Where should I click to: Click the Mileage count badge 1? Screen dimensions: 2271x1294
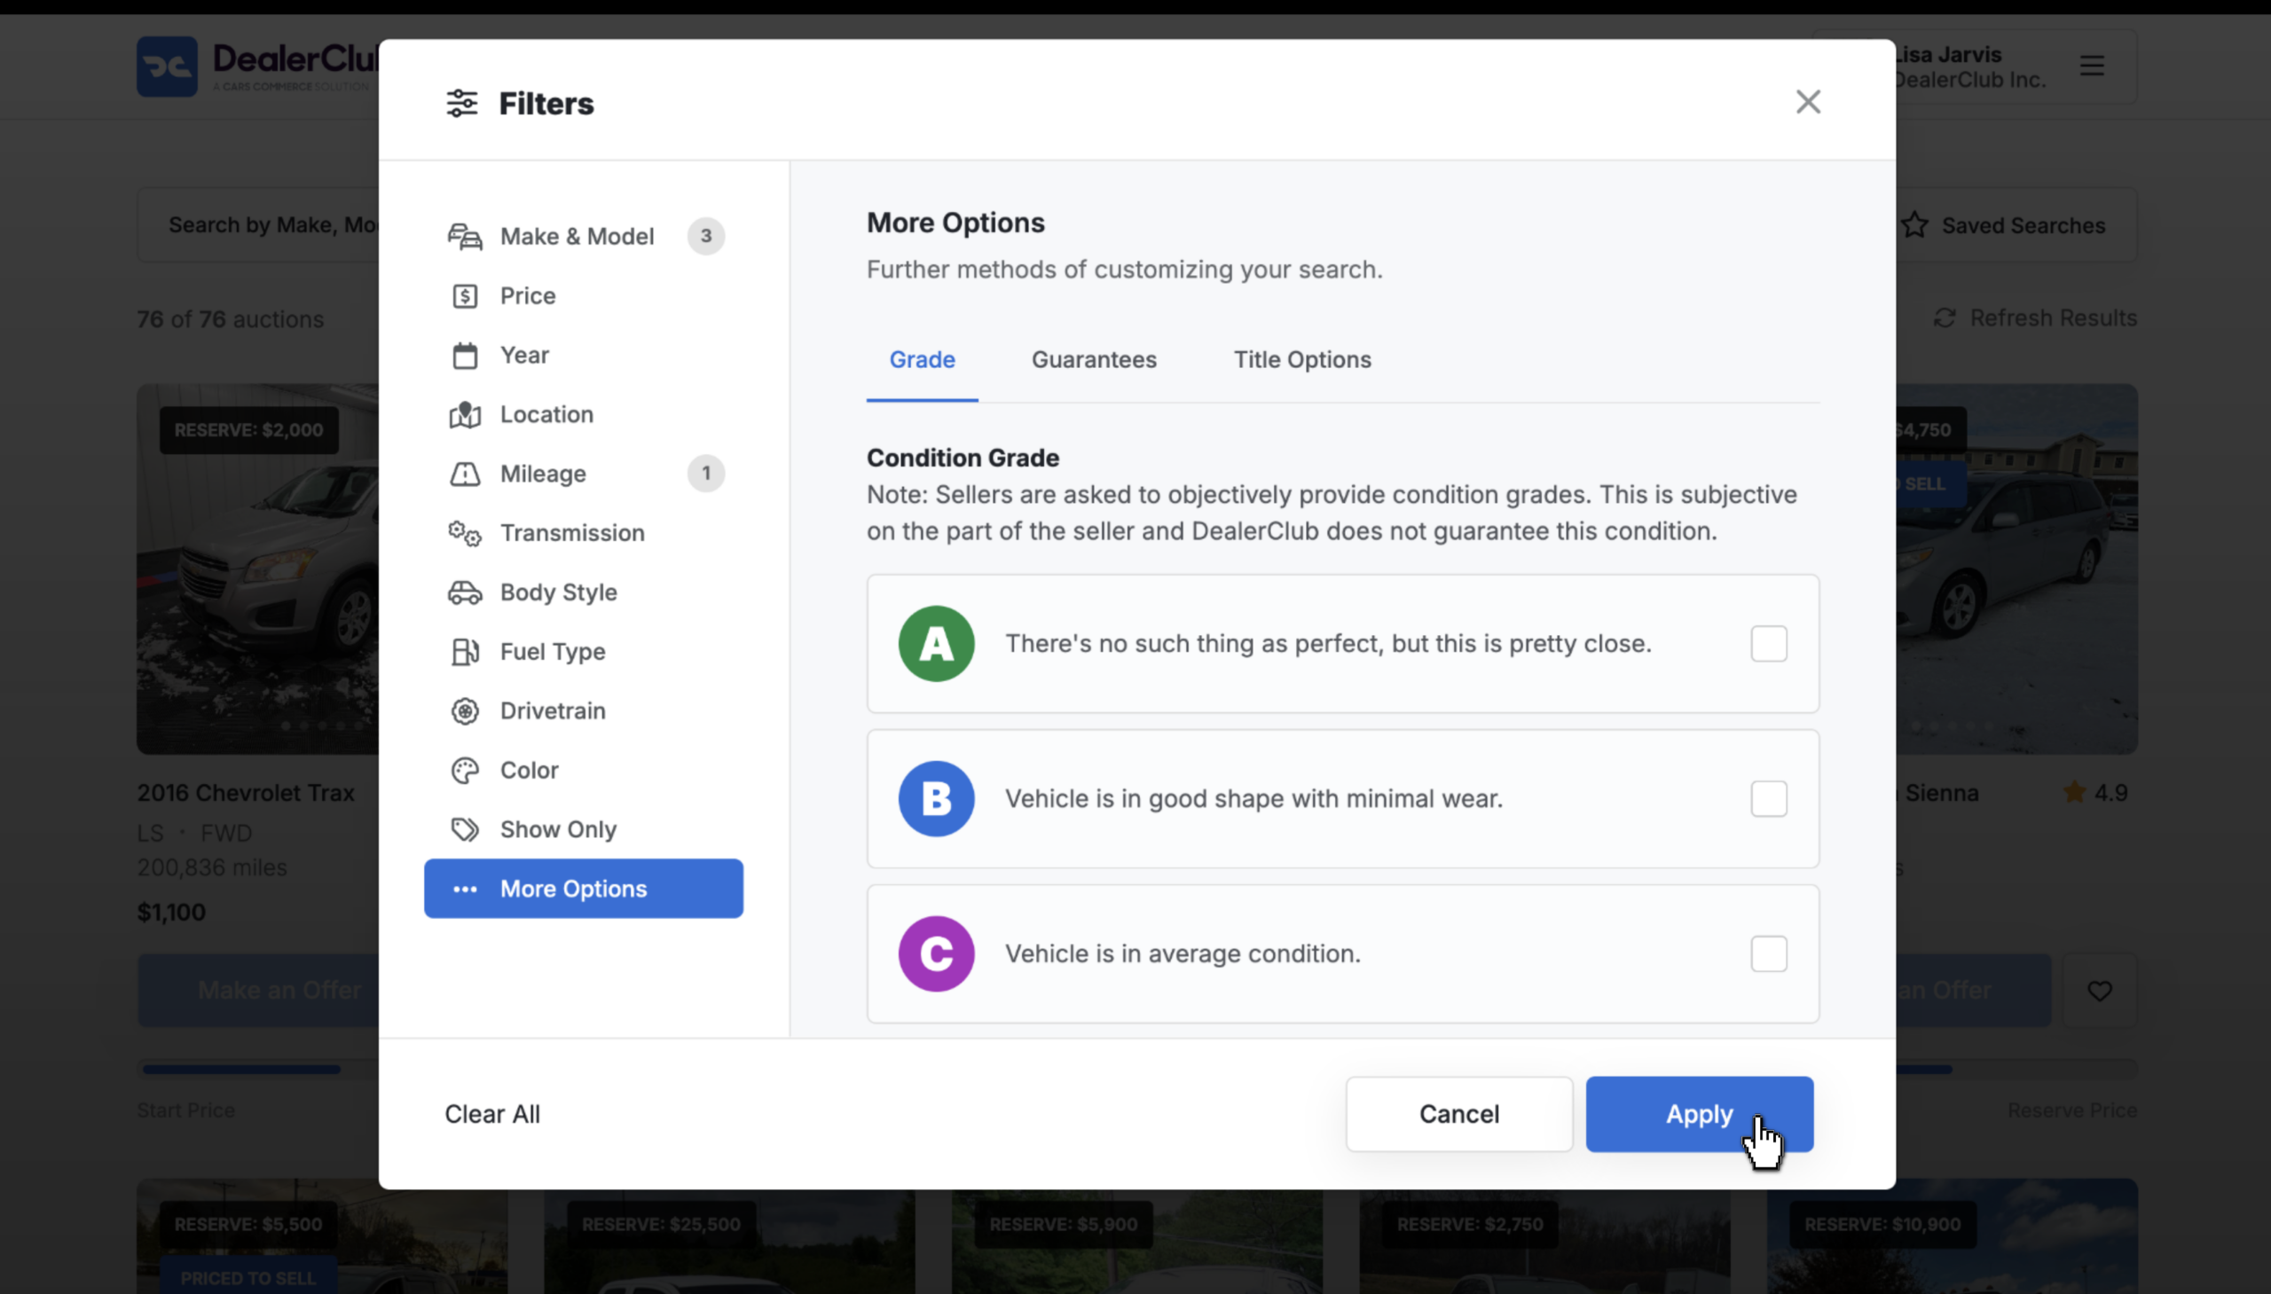pyautogui.click(x=706, y=474)
